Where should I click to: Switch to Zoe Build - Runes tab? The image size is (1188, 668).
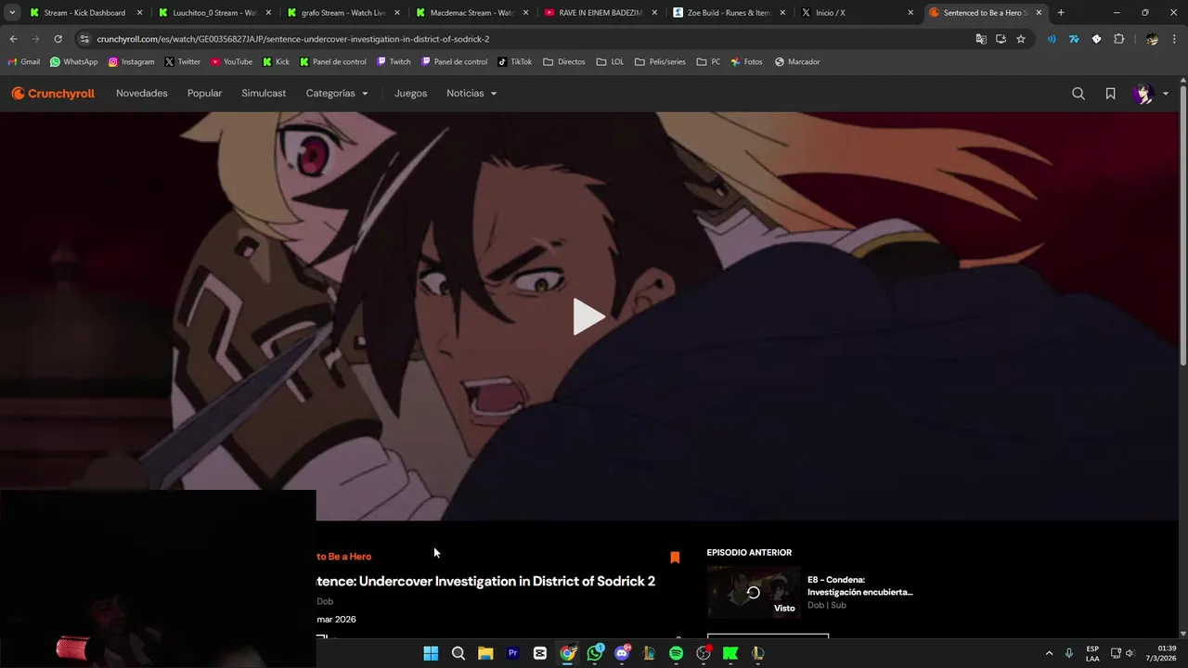[x=730, y=13]
